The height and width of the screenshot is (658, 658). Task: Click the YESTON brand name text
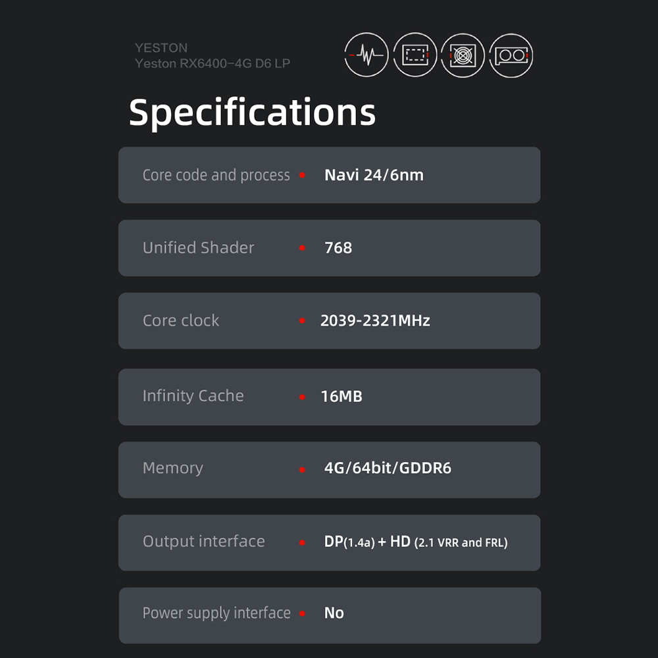click(161, 48)
